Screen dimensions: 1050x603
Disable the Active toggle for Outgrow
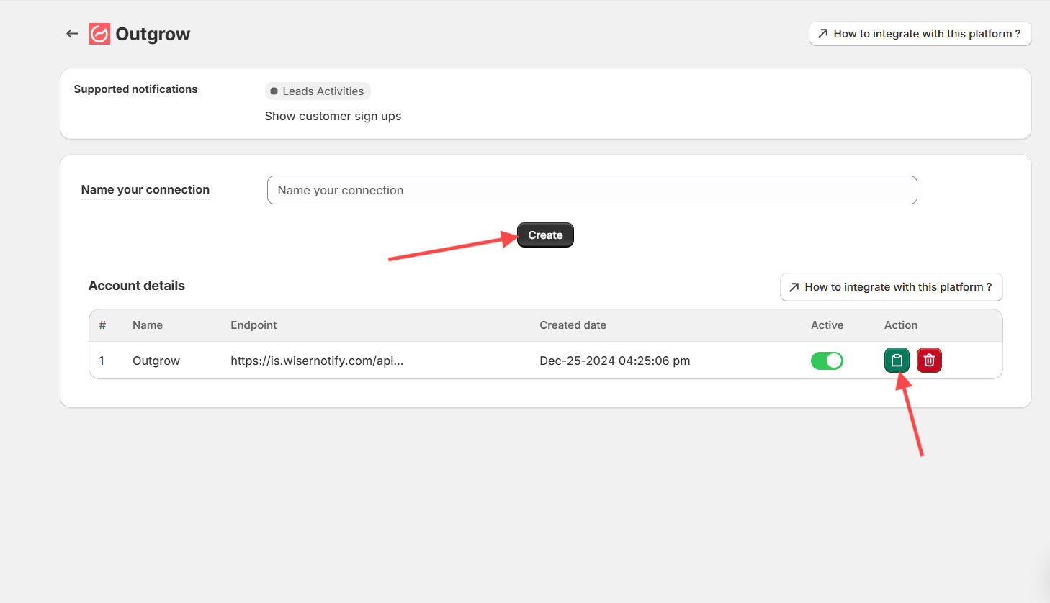(827, 361)
